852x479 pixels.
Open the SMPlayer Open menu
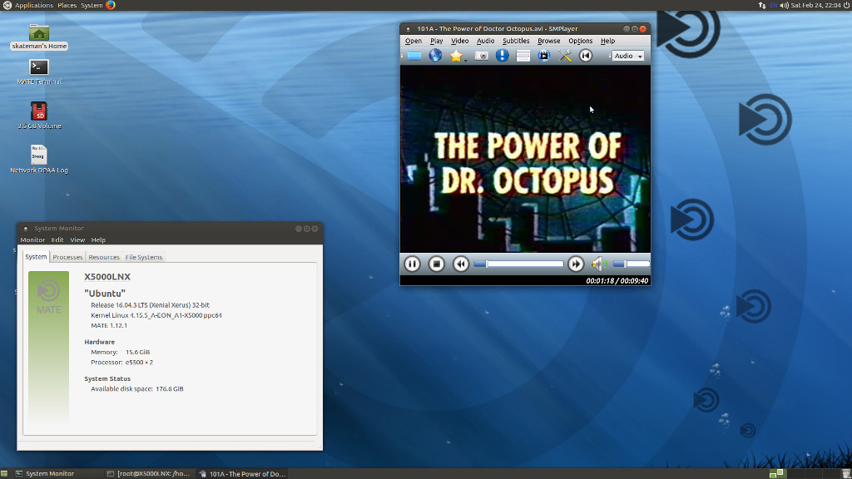[x=413, y=41]
